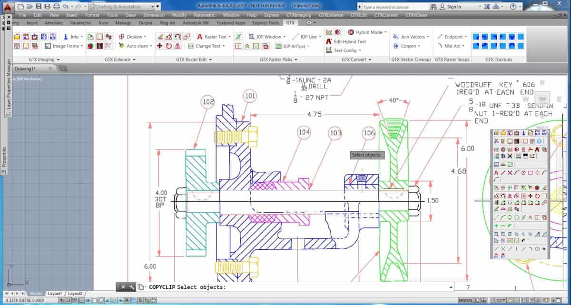Select the Info tool in GTX Imaging
Screen dimensions: 571x305
pyautogui.click(x=72, y=36)
